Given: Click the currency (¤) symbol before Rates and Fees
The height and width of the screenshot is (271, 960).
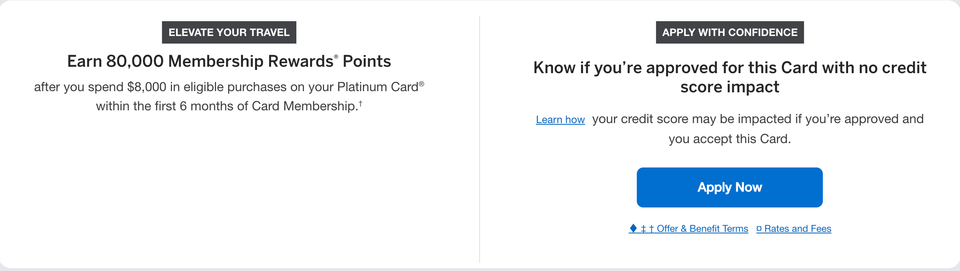Looking at the screenshot, I should point(759,228).
